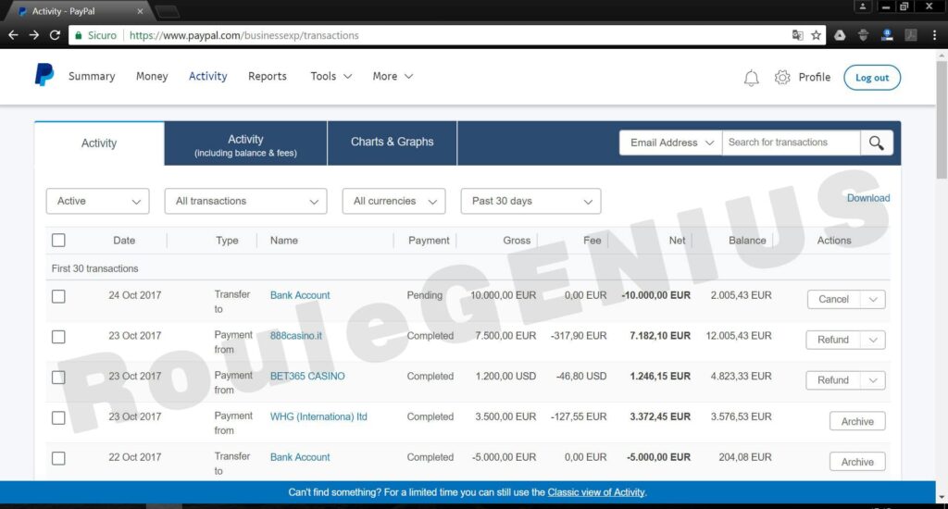Open Profile link
Screen dimensions: 948x509
coord(814,78)
